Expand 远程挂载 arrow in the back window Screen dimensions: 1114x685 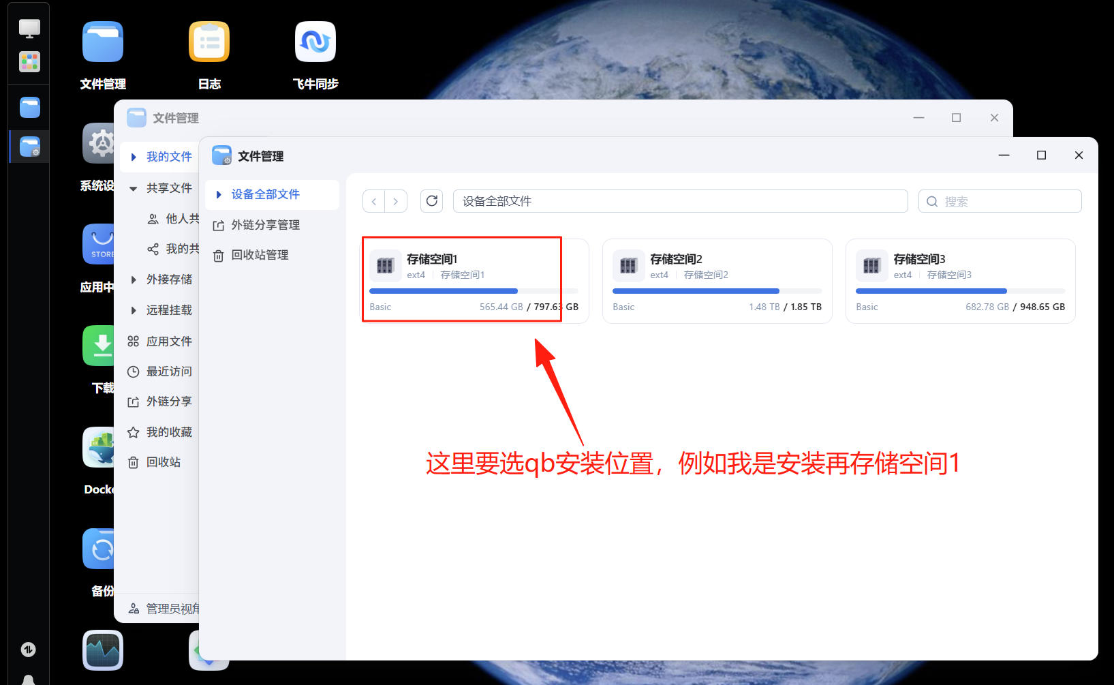134,310
